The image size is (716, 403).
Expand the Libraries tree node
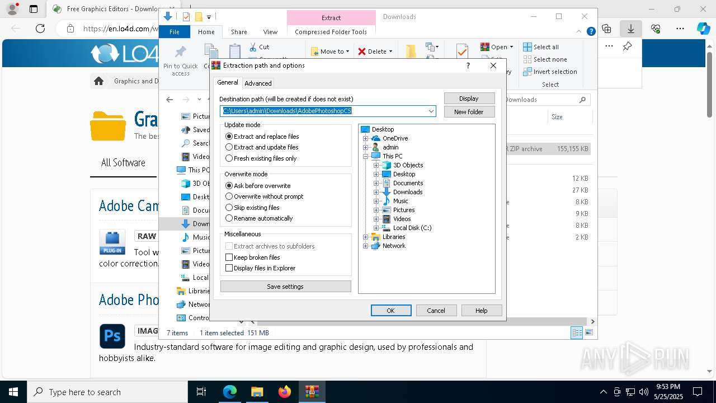tap(366, 237)
